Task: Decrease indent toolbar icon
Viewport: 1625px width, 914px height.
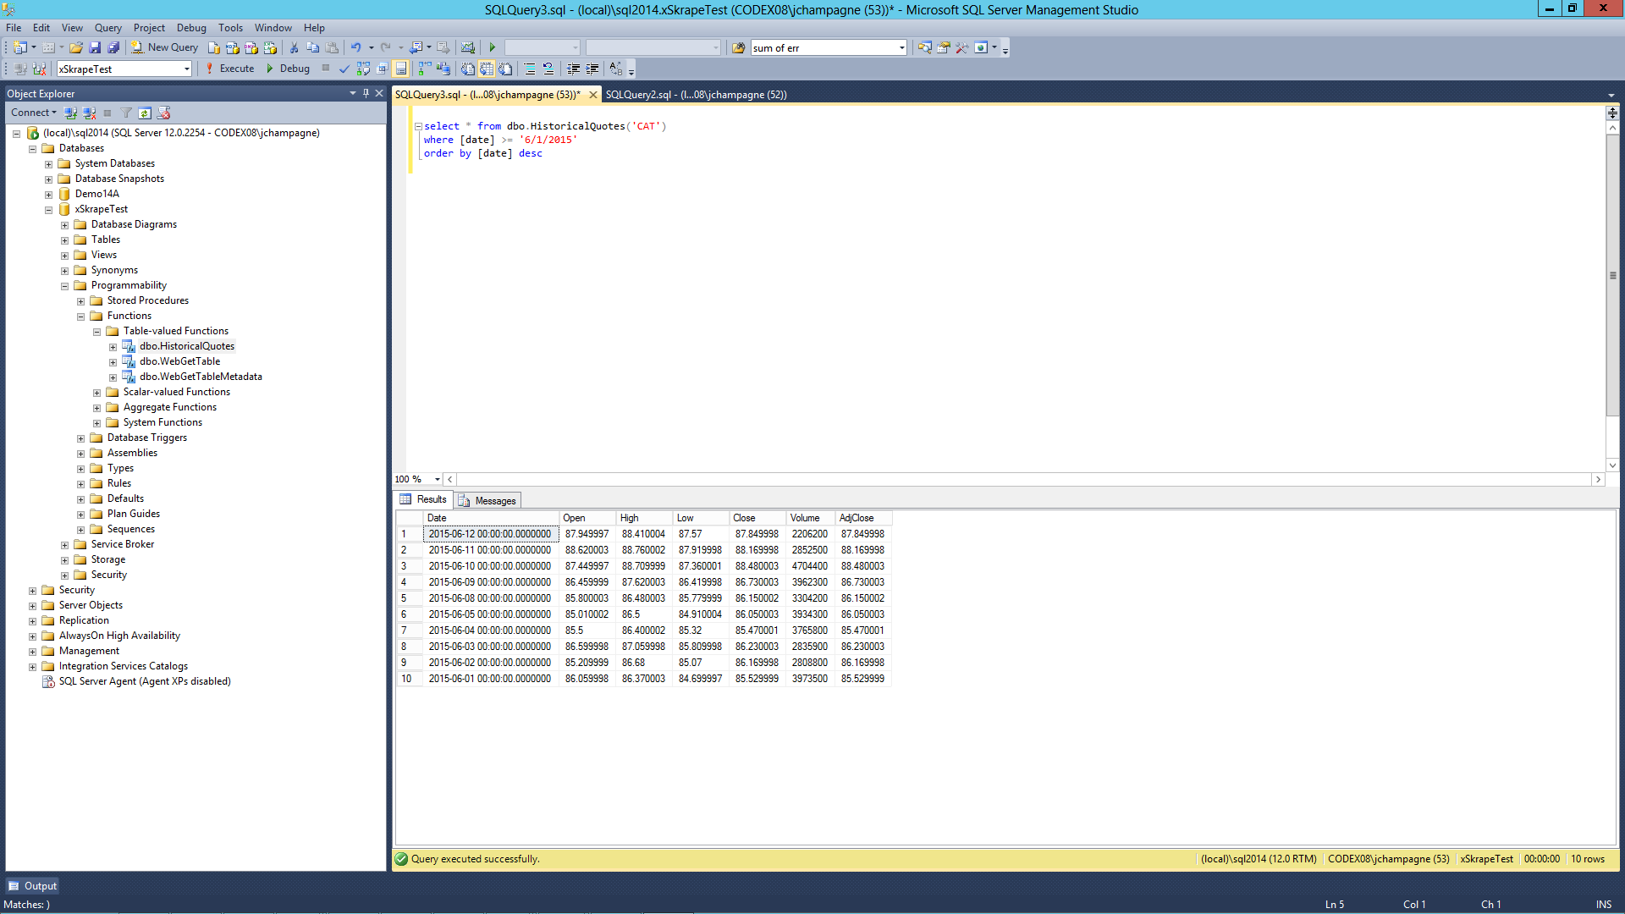Action: [573, 69]
